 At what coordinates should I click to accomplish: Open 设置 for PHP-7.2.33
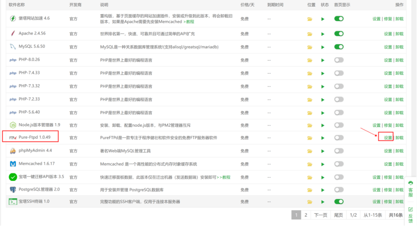coord(388,100)
